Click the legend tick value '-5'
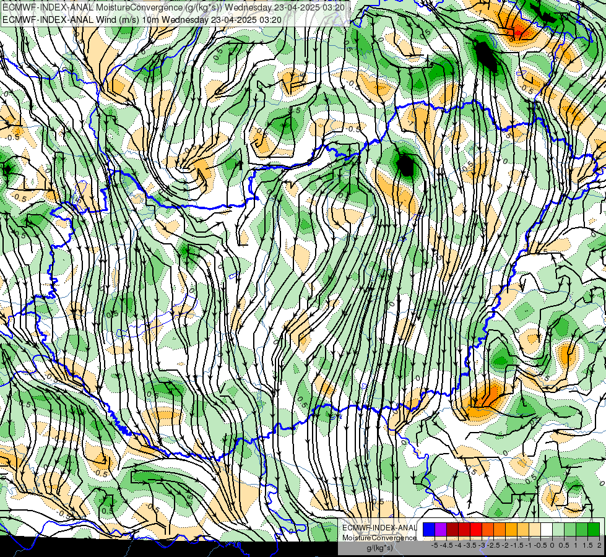Screen dimensions: 606x557 [x=435, y=545]
